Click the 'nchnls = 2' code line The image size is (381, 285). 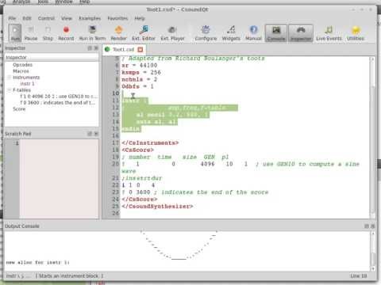pos(139,79)
